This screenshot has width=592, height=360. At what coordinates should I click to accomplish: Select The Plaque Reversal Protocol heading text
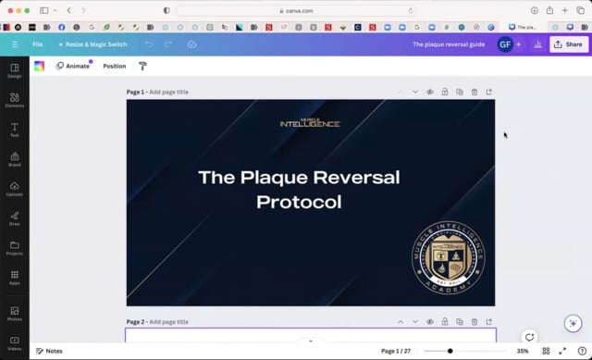coord(299,190)
